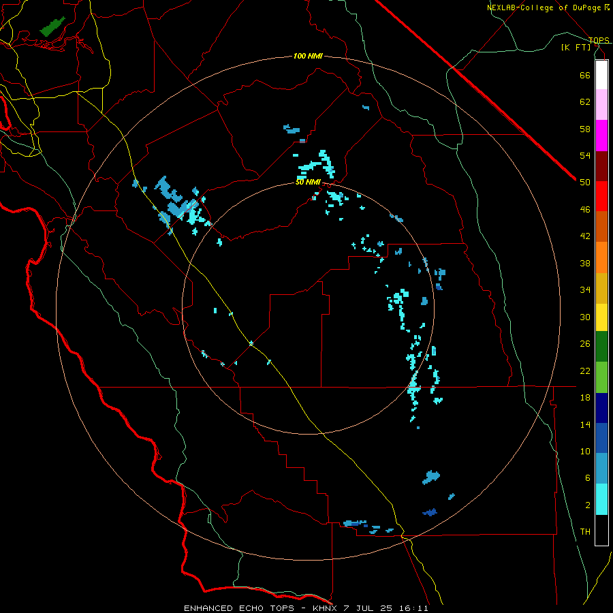Select the dark red maroon legend band
This screenshot has height=613, width=613.
coord(601,166)
